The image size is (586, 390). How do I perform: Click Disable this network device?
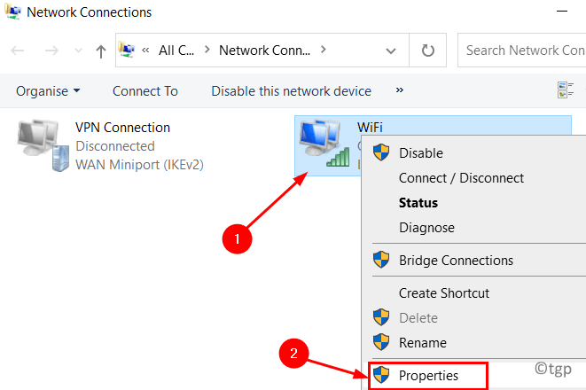291,91
